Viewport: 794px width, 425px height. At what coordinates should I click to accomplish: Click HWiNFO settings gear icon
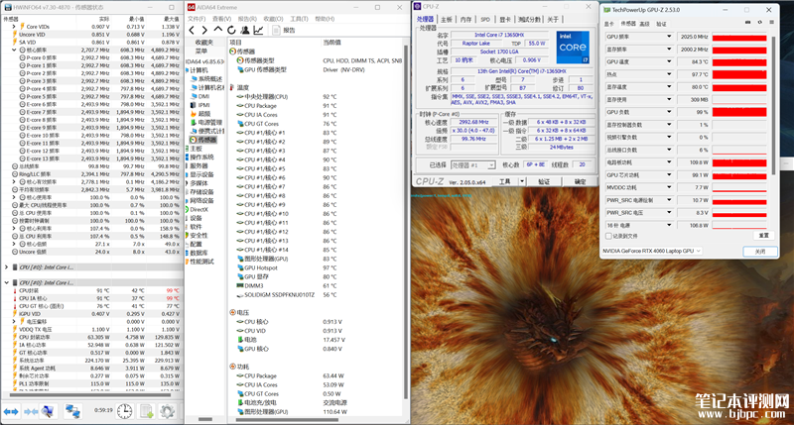(167, 411)
